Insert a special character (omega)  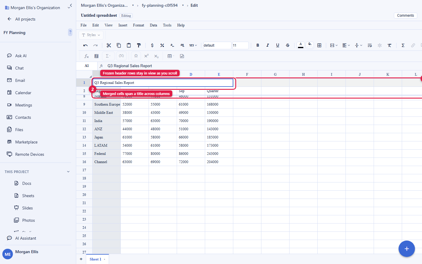tap(136, 56)
